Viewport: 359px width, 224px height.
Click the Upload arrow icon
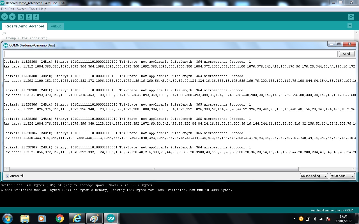[x=12, y=17]
